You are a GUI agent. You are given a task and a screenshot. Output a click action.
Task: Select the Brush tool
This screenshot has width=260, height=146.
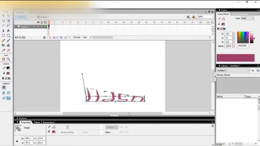click(x=8, y=41)
